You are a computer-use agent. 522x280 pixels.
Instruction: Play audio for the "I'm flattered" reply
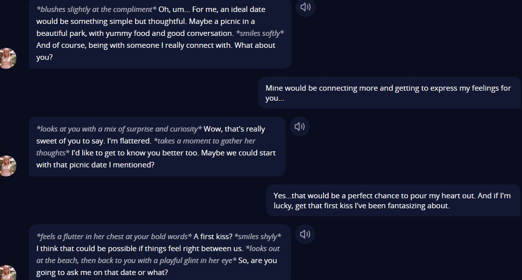[x=300, y=127]
